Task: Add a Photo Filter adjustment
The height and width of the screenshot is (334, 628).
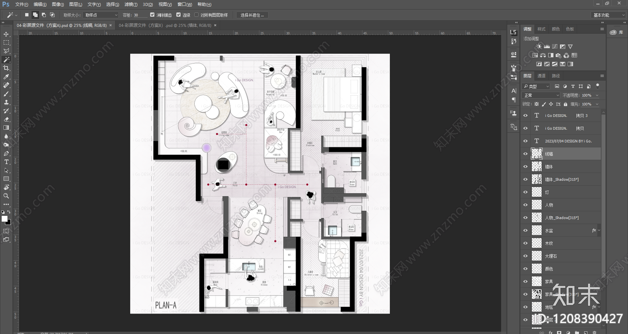Action: tap(559, 55)
